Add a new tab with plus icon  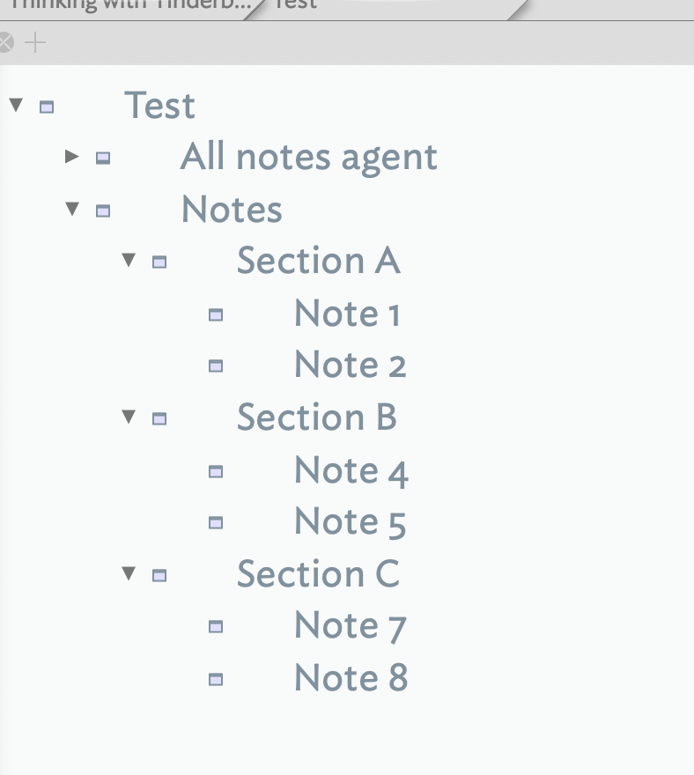35,42
